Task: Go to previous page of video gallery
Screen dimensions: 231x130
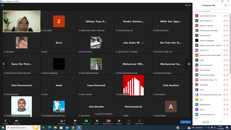Action: click(3, 64)
